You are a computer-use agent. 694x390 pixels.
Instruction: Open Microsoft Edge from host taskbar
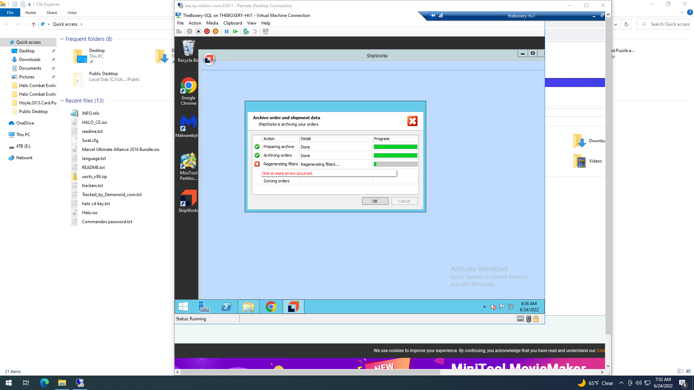(44, 383)
